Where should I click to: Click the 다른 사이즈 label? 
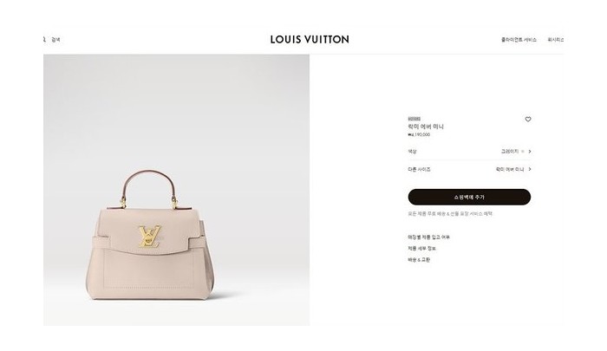pyautogui.click(x=419, y=170)
